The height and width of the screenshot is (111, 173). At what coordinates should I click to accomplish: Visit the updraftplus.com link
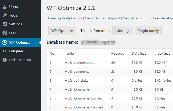(x=70, y=18)
